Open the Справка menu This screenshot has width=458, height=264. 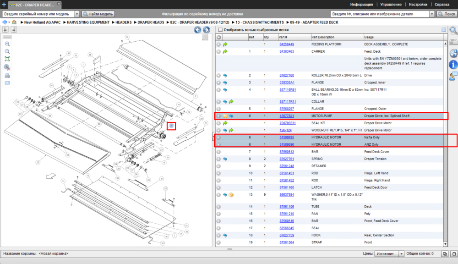tap(442, 5)
